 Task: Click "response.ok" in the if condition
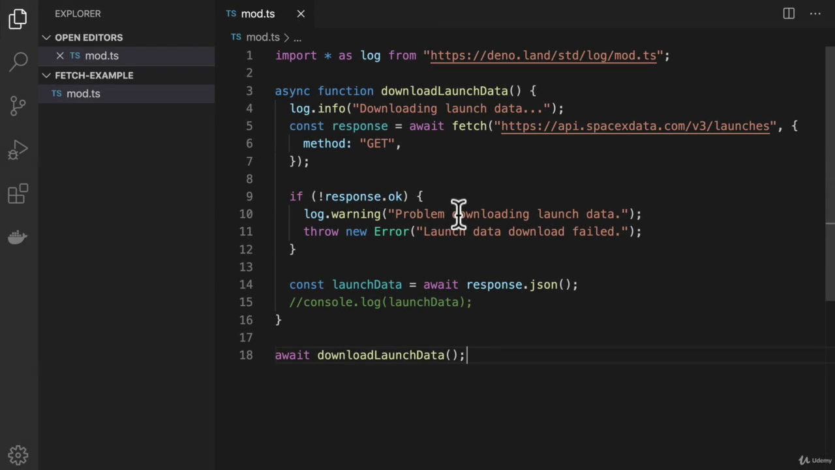tap(363, 196)
